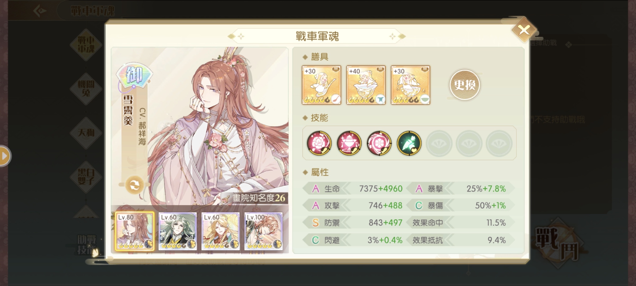The height and width of the screenshot is (286, 636).
Task: Tap the first locked eye skill slot
Action: click(x=439, y=143)
